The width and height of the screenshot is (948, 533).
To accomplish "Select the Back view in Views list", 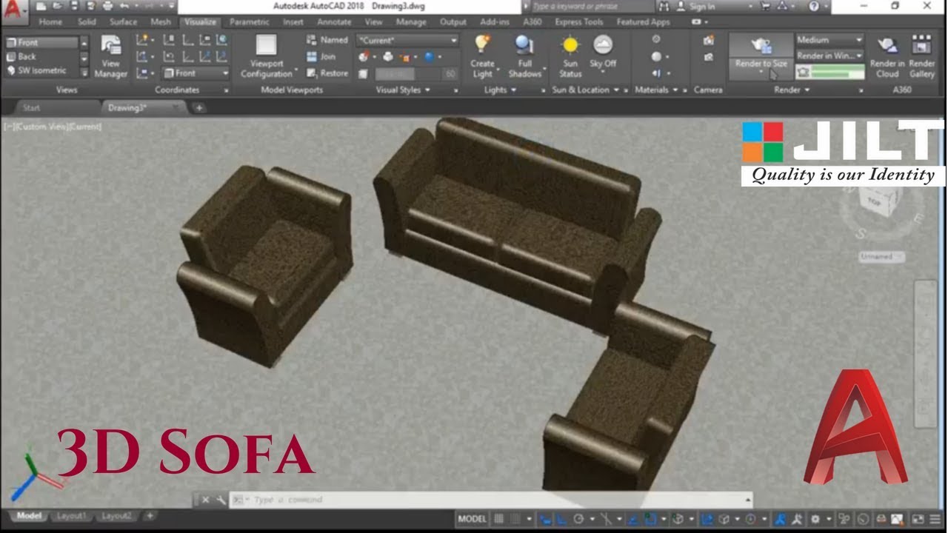I will tap(41, 57).
